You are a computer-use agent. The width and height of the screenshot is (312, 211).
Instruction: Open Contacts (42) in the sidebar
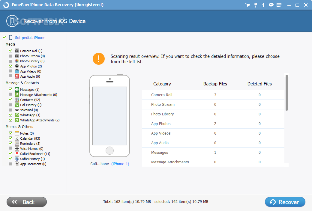(30, 100)
